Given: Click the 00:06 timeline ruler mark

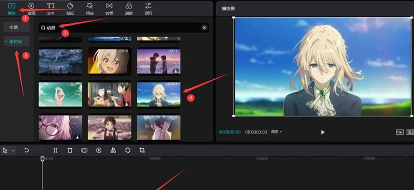Looking at the screenshot, I should click(x=369, y=159).
